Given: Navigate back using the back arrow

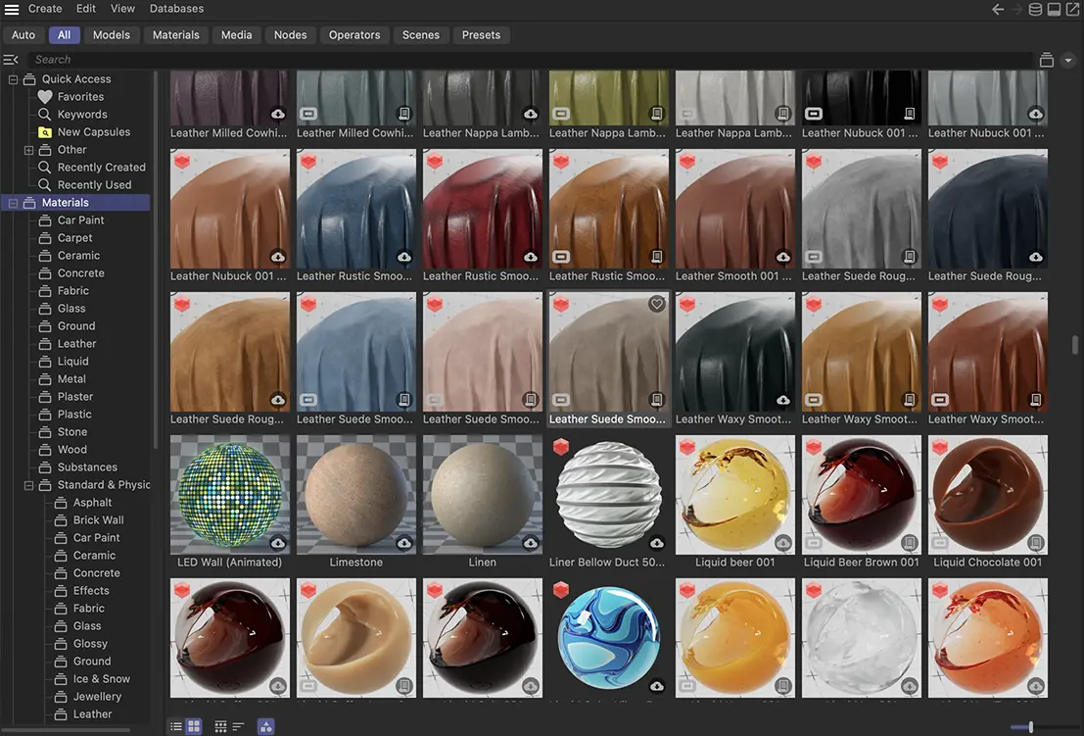Looking at the screenshot, I should click(997, 9).
